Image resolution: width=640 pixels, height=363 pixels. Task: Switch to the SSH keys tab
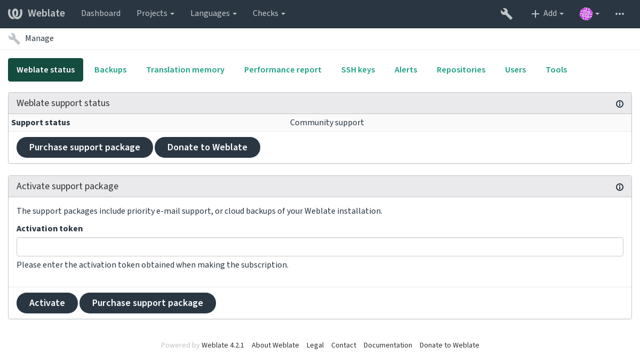[358, 70]
